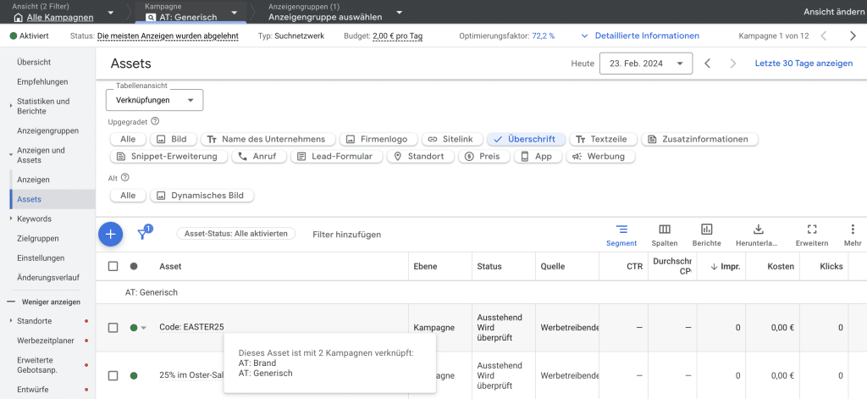Screen dimensions: 867x399
Task: Click help icon next to Upgegradet
Action: pos(155,121)
